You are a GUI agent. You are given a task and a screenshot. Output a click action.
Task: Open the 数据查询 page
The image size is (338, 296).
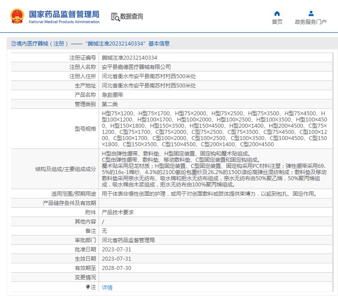coord(132,17)
